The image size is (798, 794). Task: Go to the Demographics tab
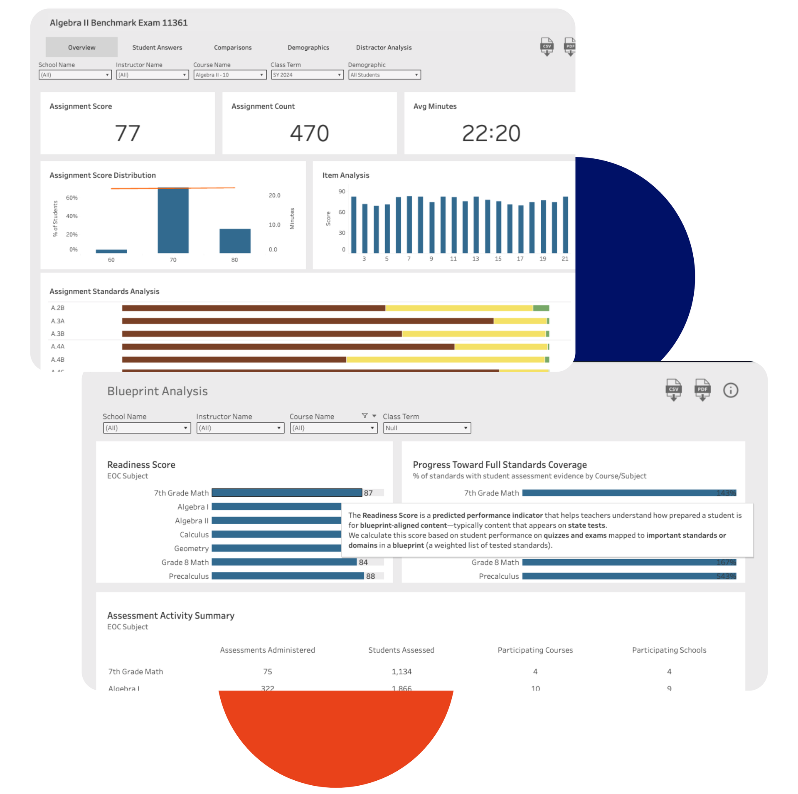[x=308, y=47]
